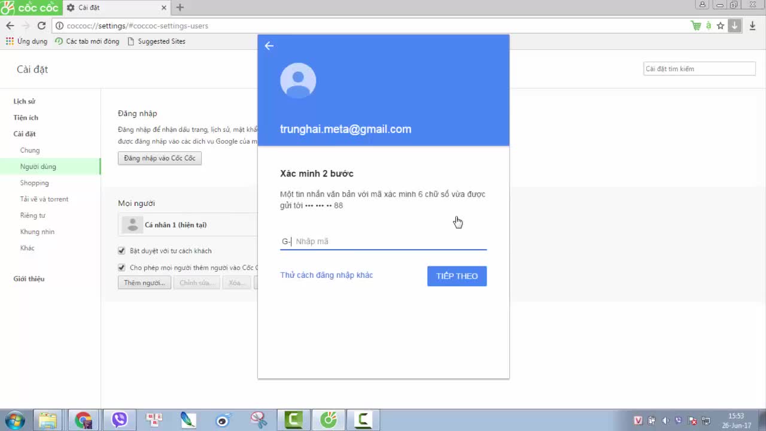
Task: Open the user profile icon in the title bar
Action: click(x=703, y=4)
